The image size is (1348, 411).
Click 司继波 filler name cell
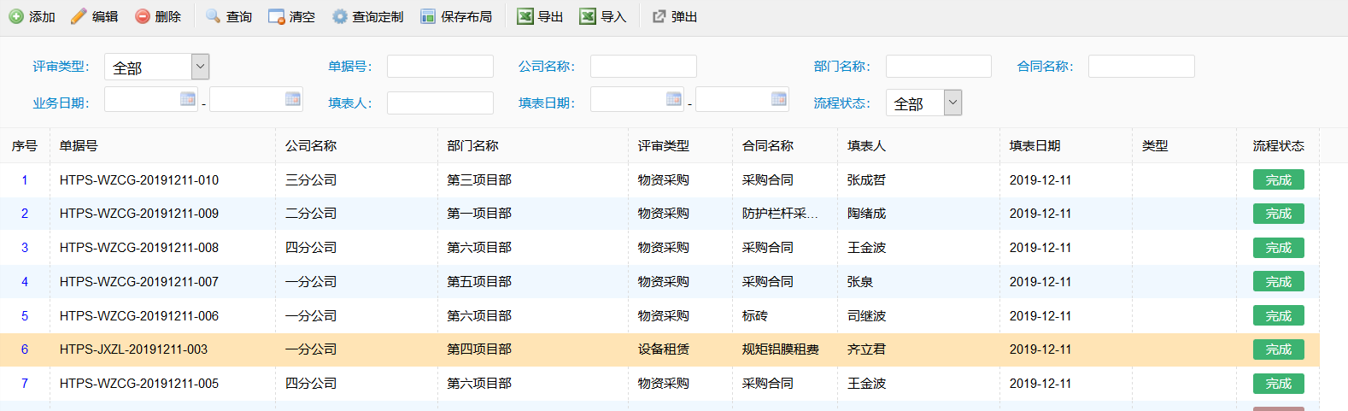click(866, 316)
